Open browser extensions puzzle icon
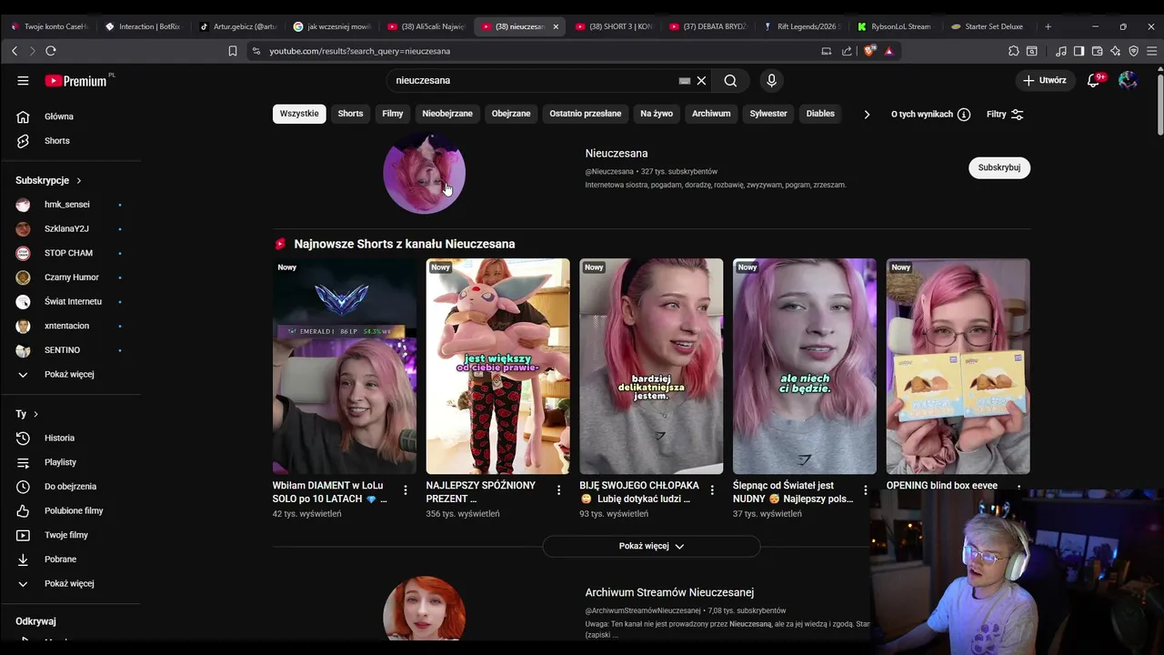1164x655 pixels. tap(1014, 51)
